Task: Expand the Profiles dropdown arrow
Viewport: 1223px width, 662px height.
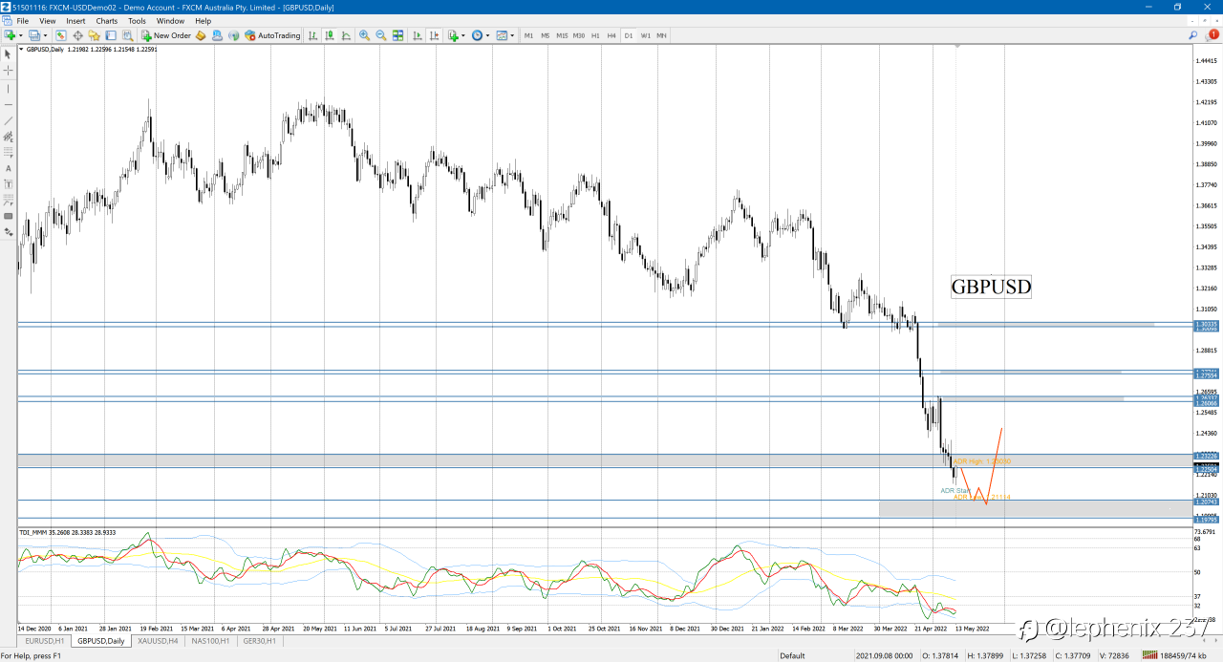Action: click(46, 35)
